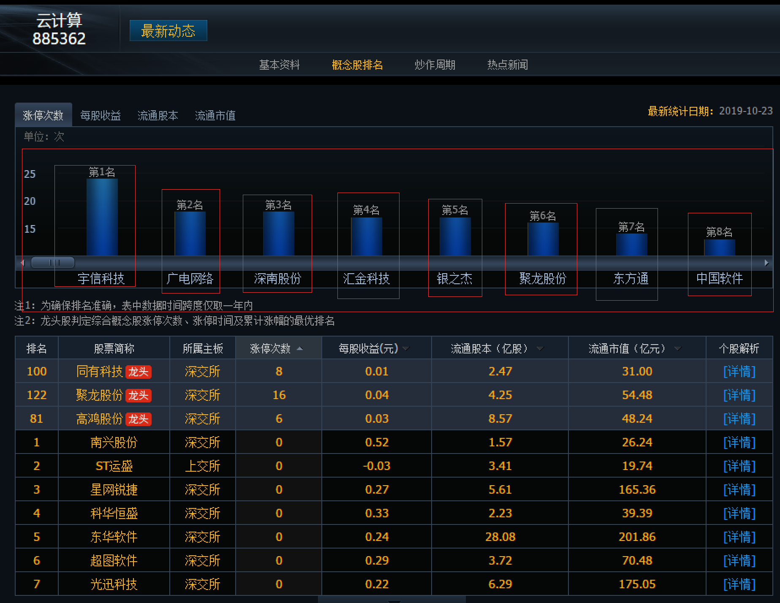Open the 炒作周期 tab
The image size is (780, 603).
click(435, 65)
